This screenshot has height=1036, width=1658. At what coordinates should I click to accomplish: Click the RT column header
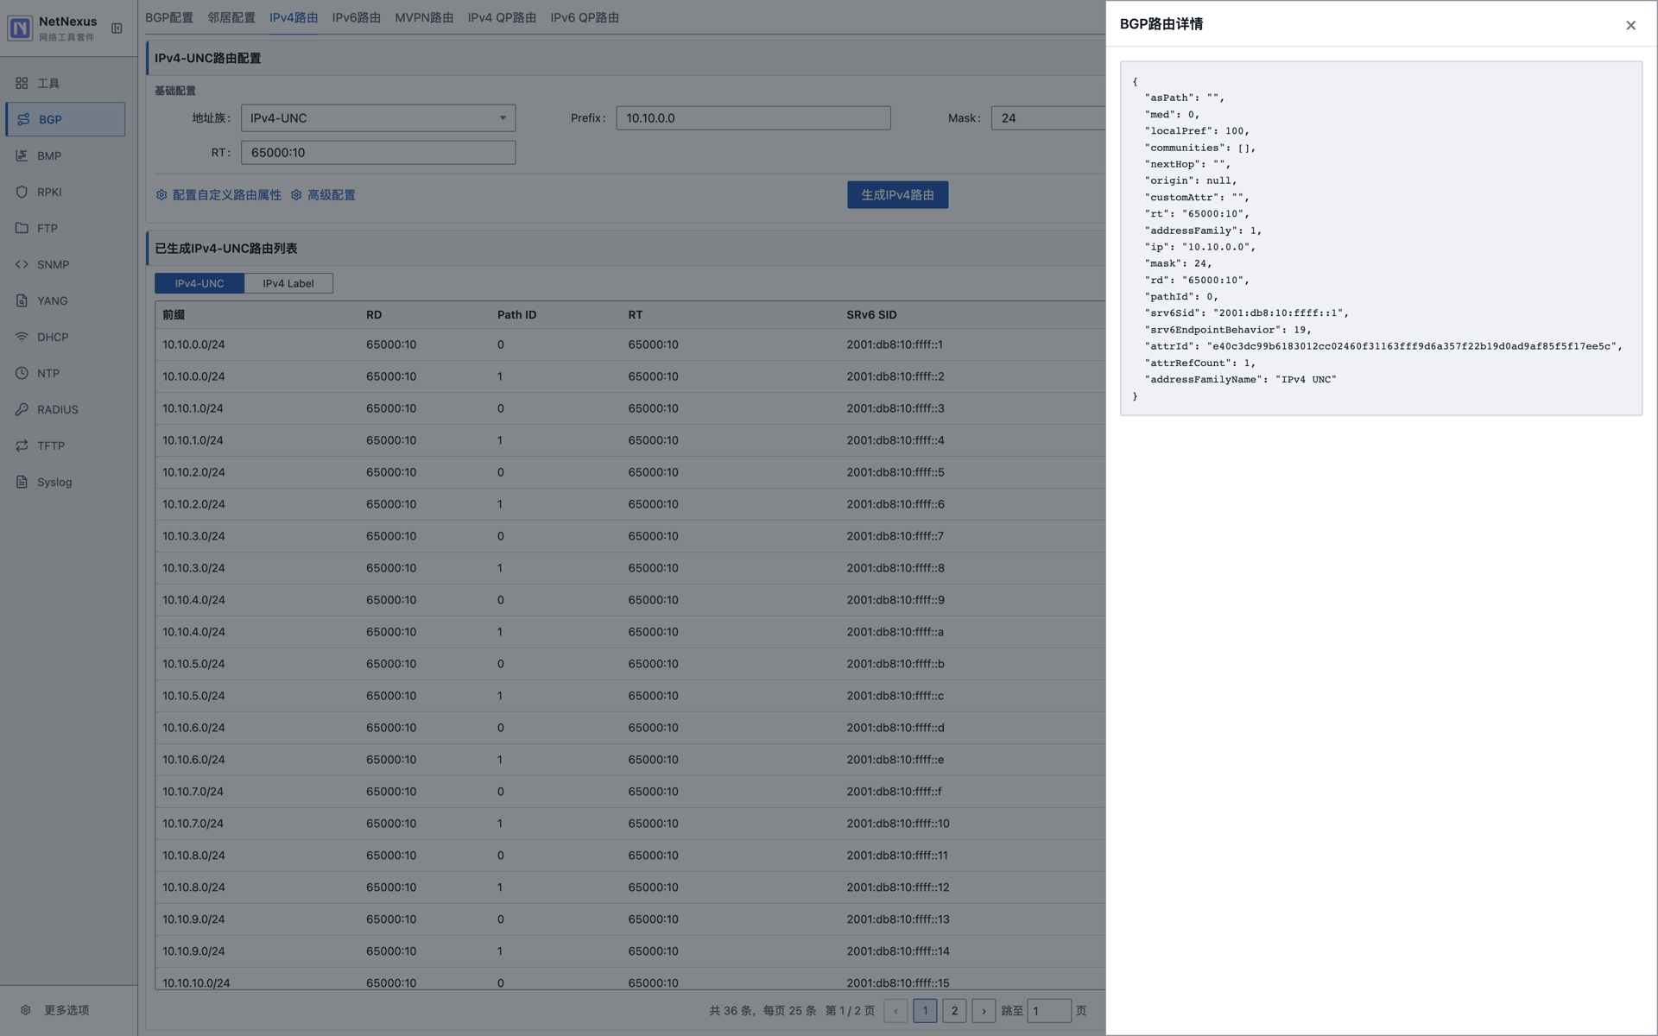pos(636,315)
